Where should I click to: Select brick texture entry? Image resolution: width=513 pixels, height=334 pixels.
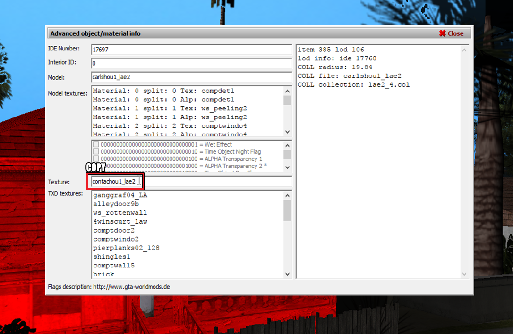coord(104,275)
